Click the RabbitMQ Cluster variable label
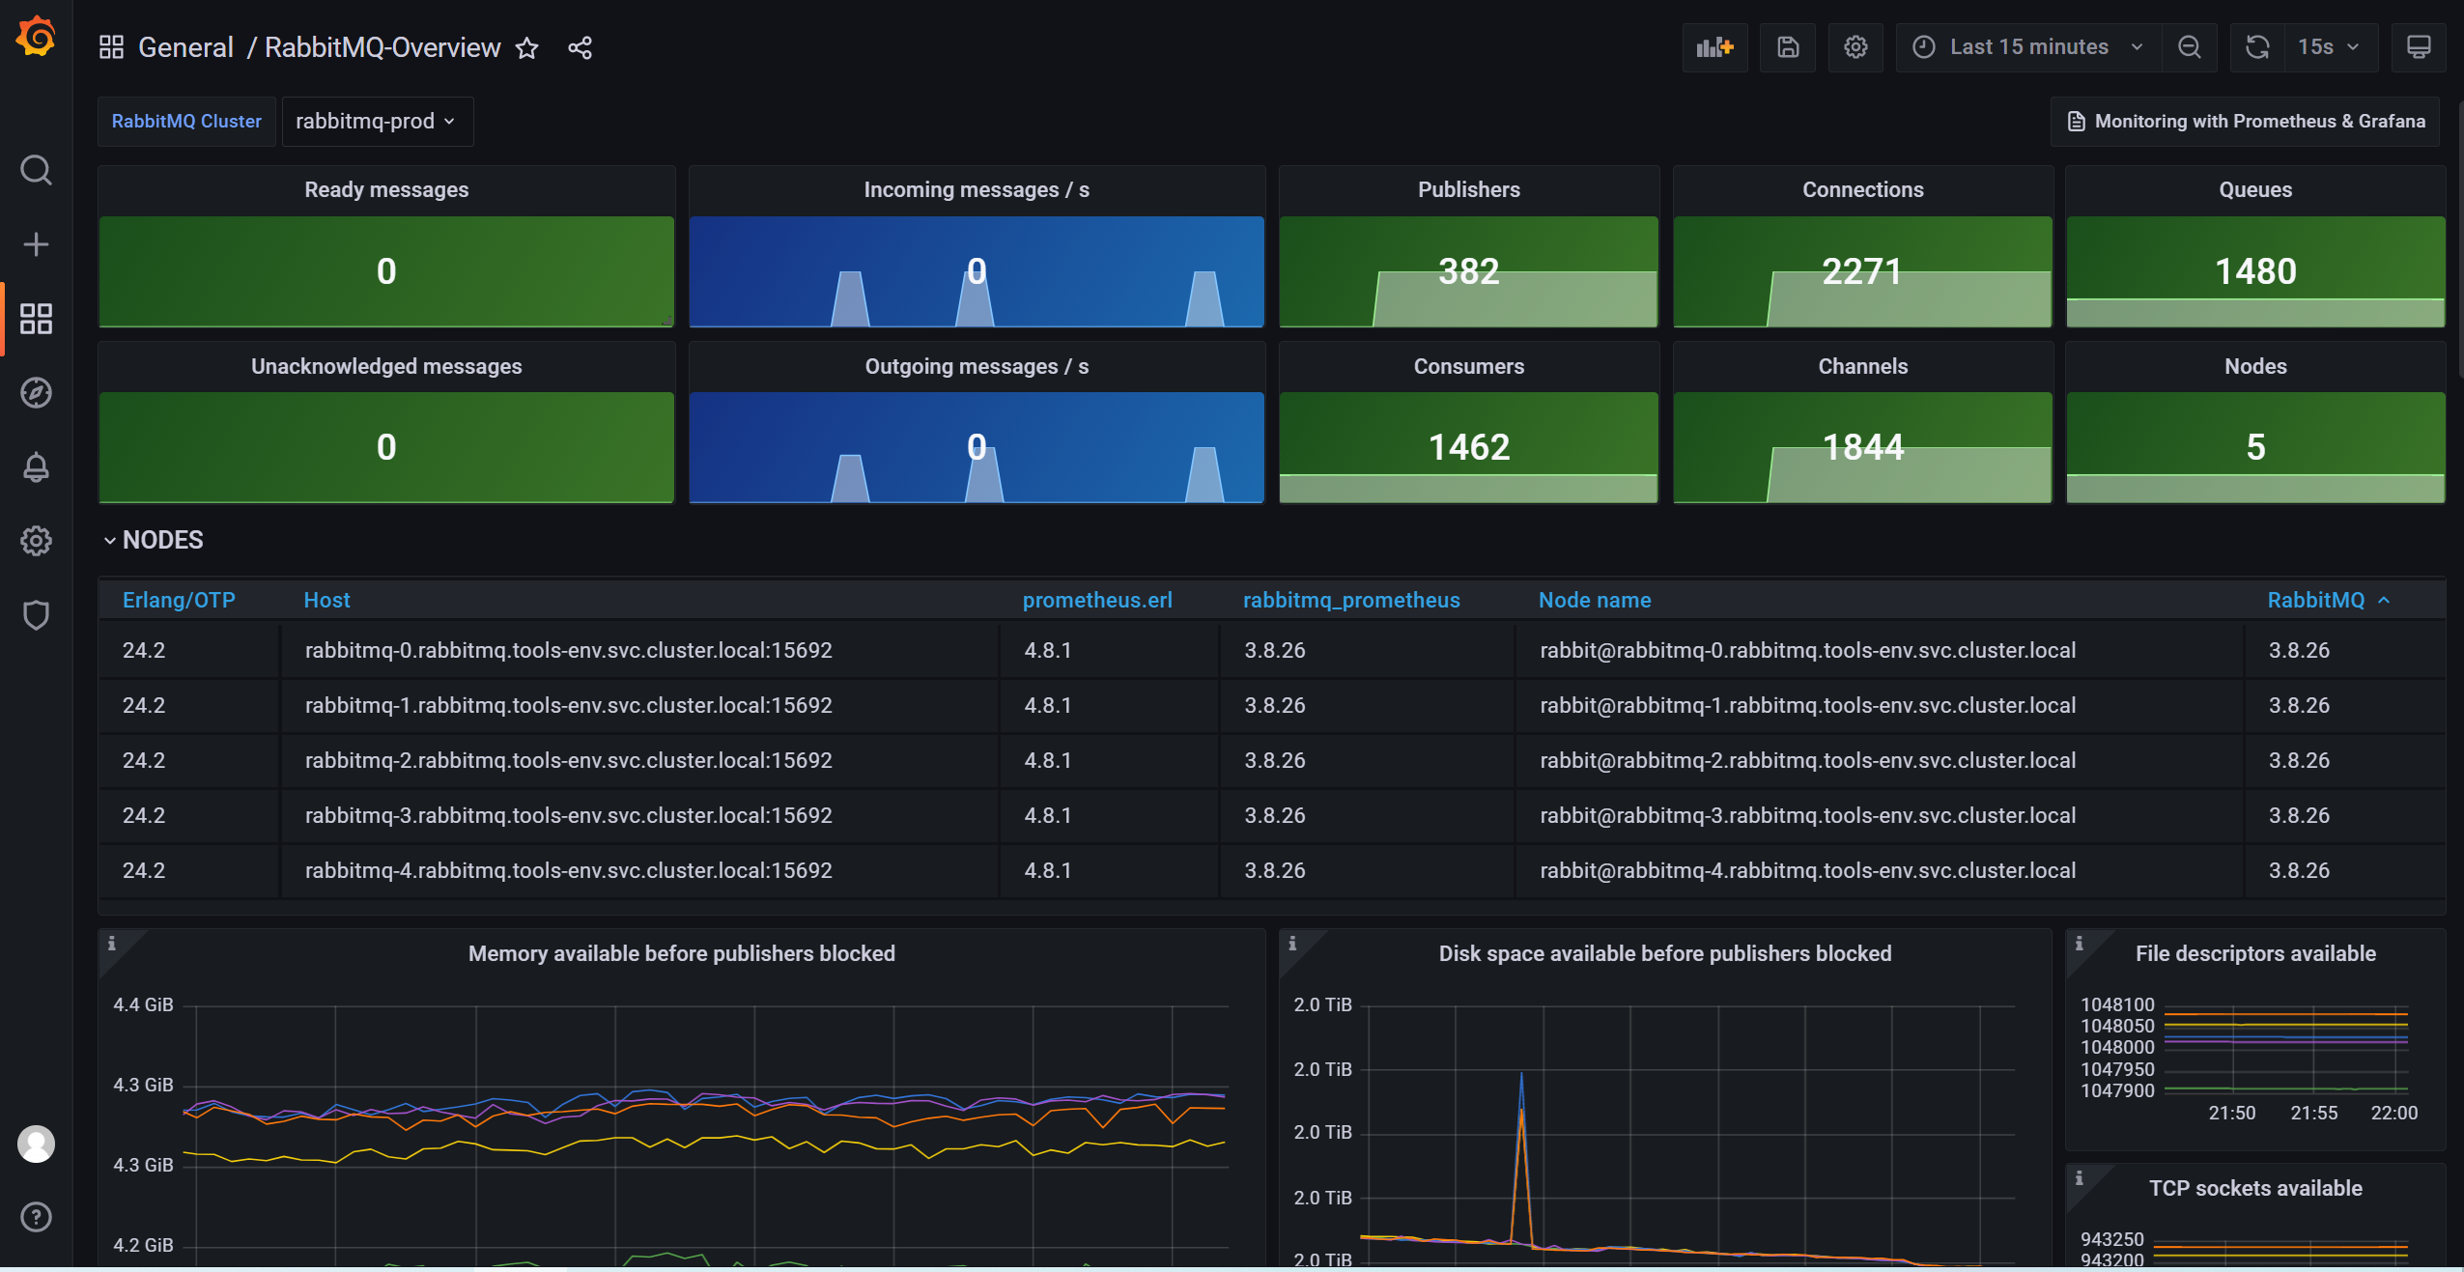 point(186,122)
